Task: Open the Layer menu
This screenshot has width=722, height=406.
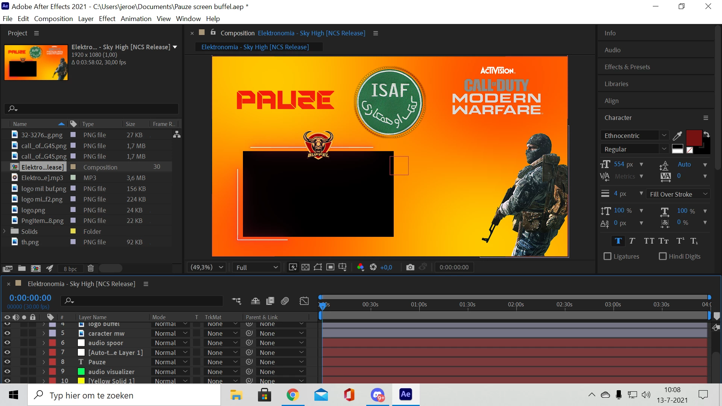Action: point(86,19)
